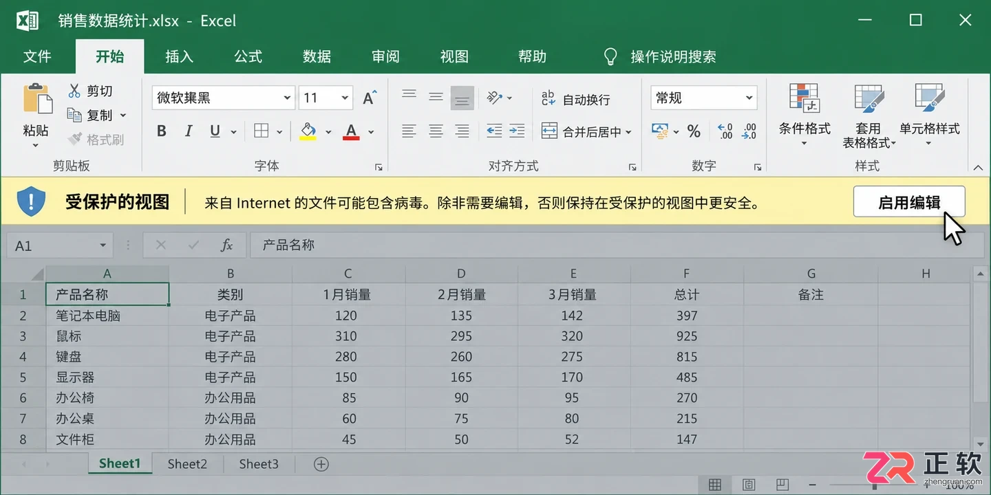Open Conditional Formatting (条件格式)
This screenshot has width=991, height=495.
click(x=804, y=115)
